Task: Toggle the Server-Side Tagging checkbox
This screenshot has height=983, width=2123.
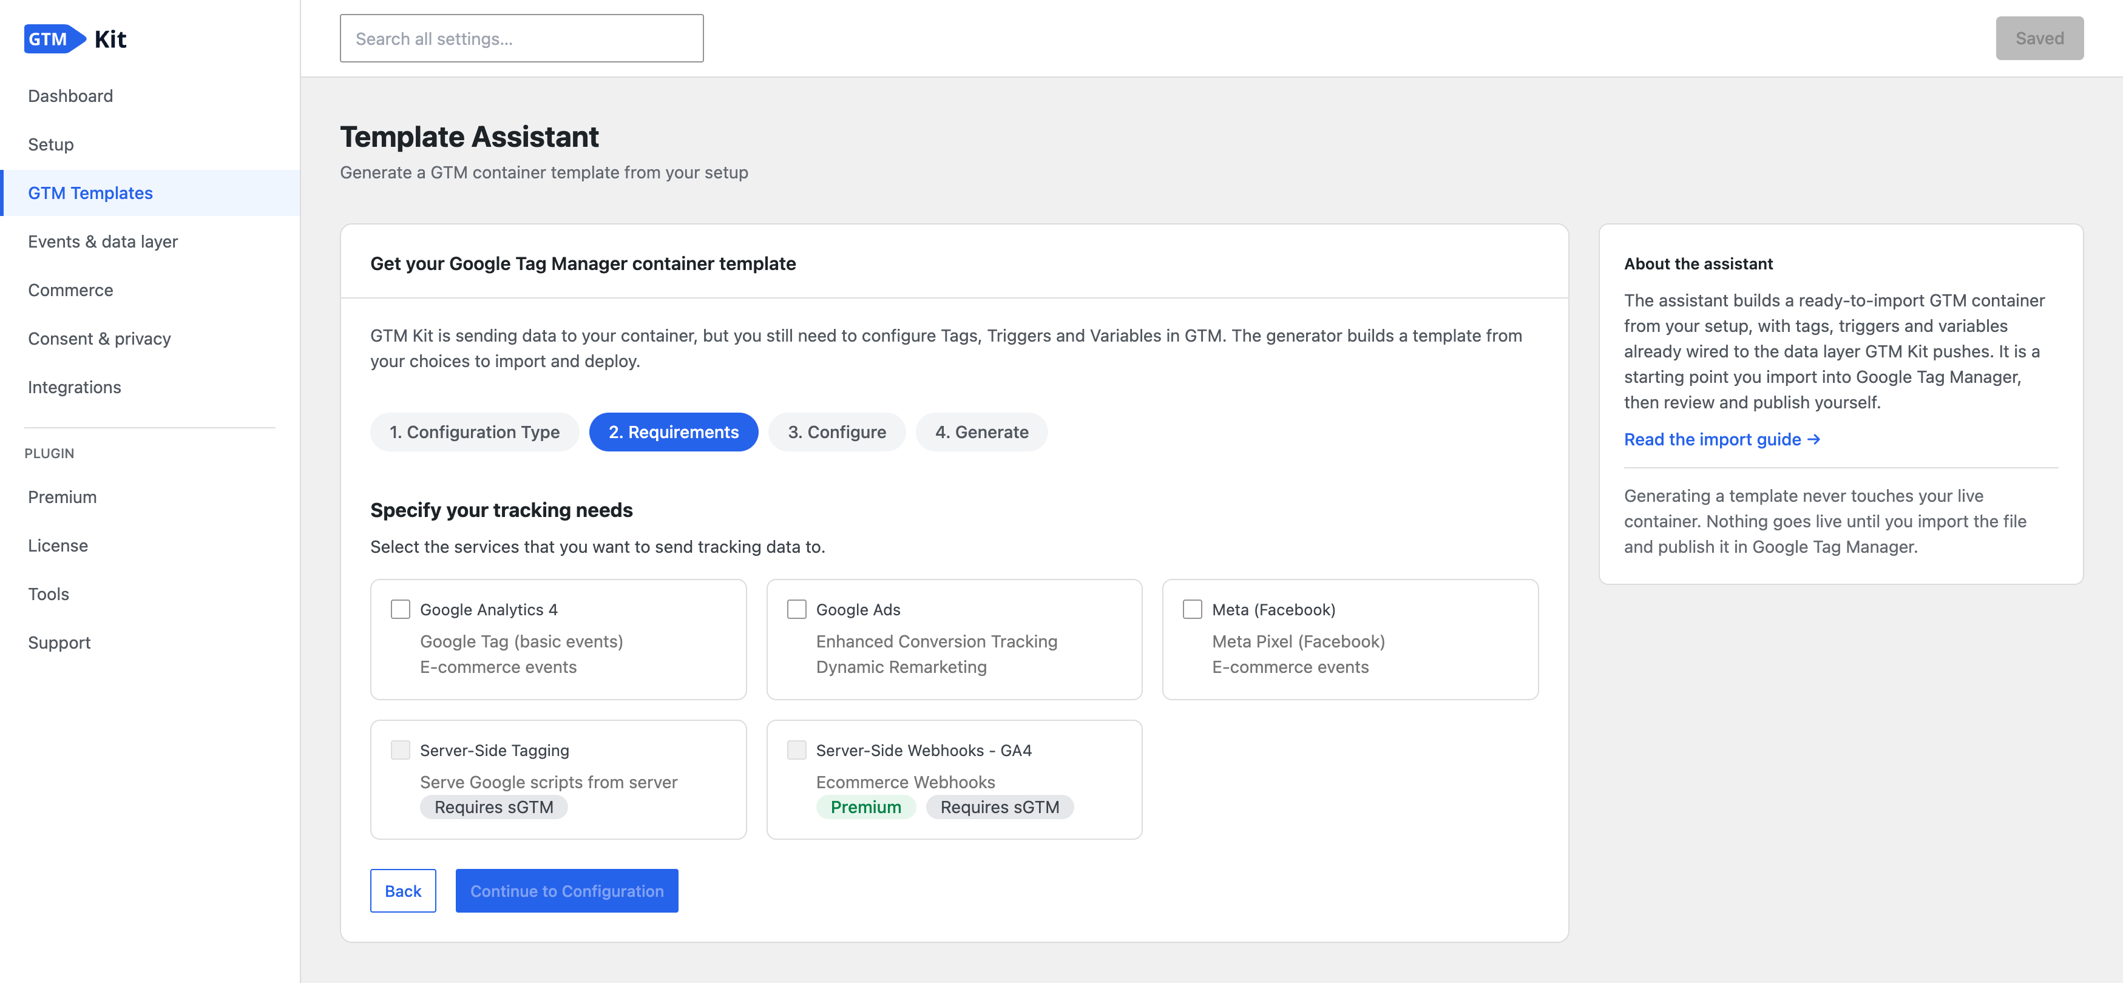Action: (x=401, y=750)
